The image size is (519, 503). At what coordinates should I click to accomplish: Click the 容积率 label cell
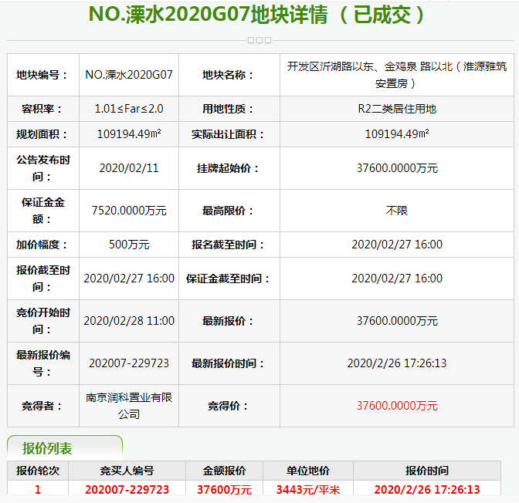pyautogui.click(x=43, y=109)
